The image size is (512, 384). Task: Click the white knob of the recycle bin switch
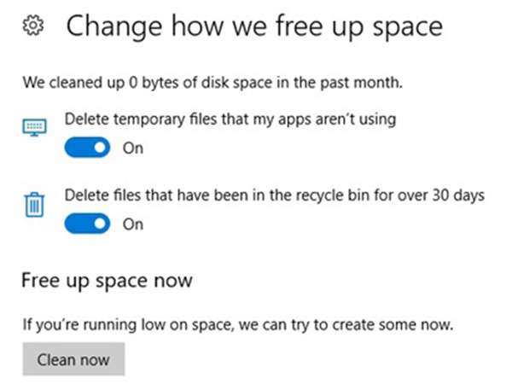pyautogui.click(x=100, y=224)
